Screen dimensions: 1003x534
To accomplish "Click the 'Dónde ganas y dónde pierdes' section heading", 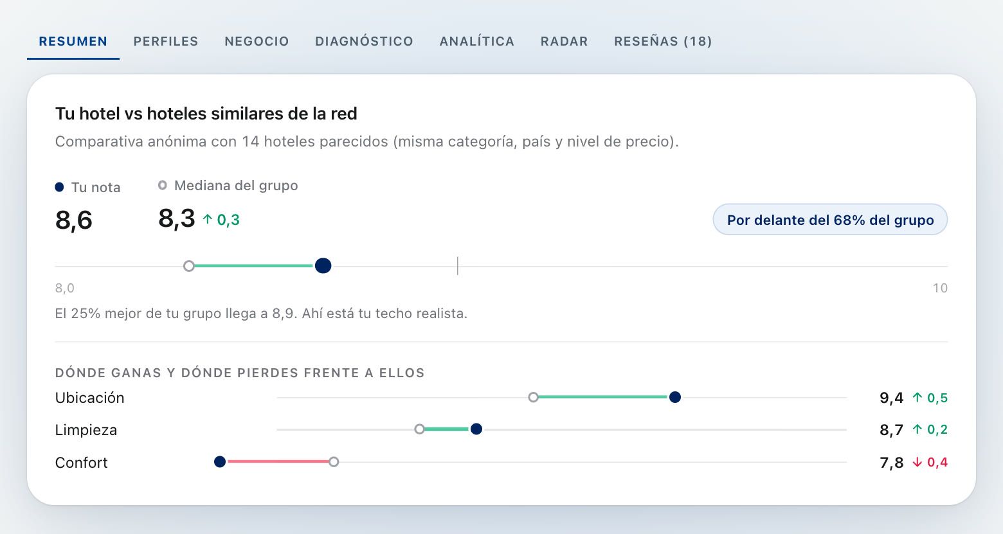I will pyautogui.click(x=240, y=373).
